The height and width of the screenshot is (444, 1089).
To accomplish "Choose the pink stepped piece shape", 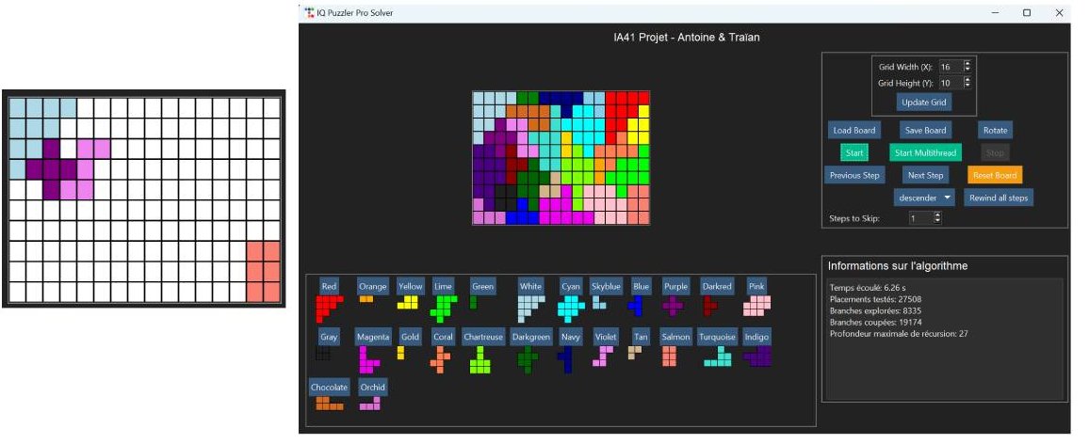I will (x=756, y=305).
